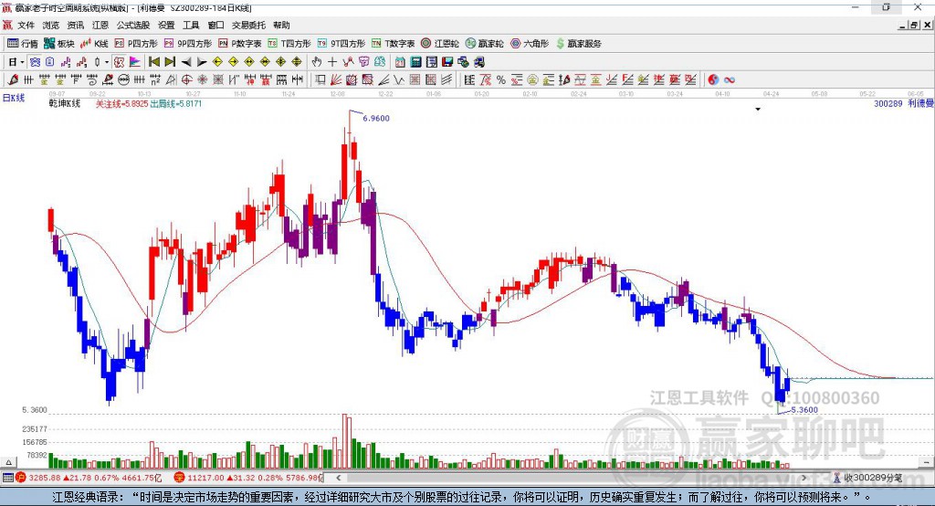
Task: Click the red polyline nodes tool icon
Action: tap(348, 62)
